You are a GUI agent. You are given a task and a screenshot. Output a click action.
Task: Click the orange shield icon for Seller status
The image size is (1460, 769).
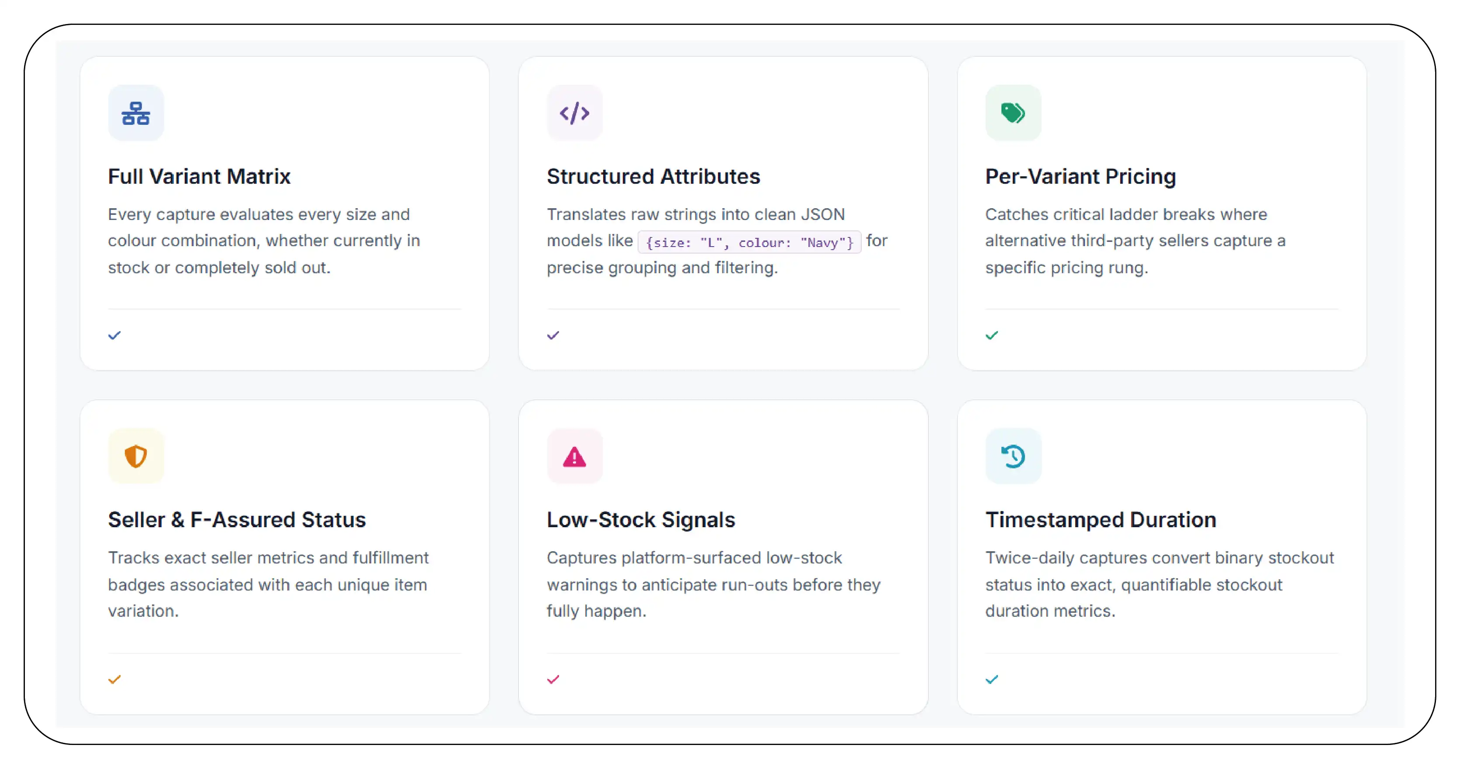136,457
